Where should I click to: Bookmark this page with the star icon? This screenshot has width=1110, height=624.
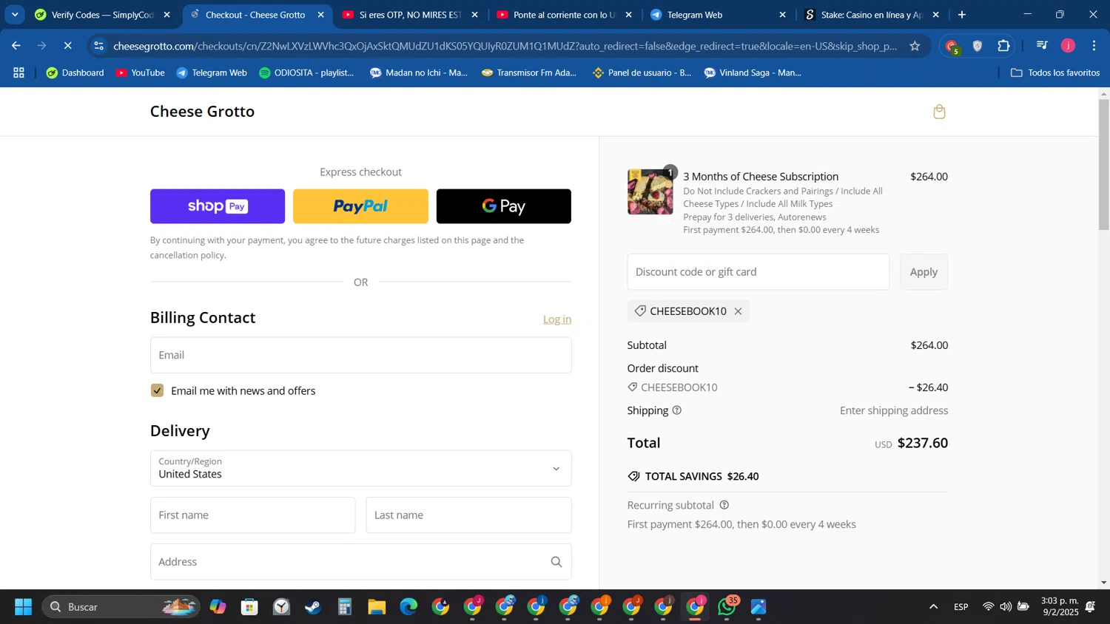pyautogui.click(x=915, y=46)
